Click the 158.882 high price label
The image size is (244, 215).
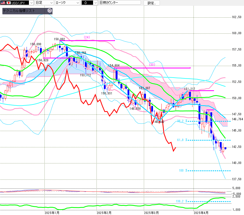[x=59, y=39]
